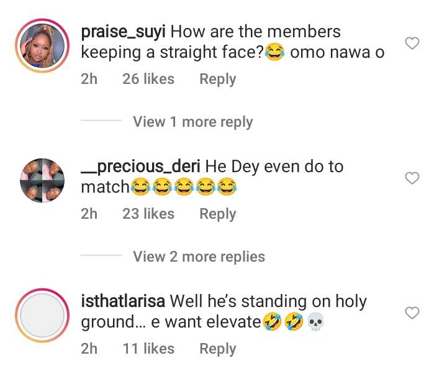
Task: Tap heart on isthatlarisa's comment
Action: point(412,313)
